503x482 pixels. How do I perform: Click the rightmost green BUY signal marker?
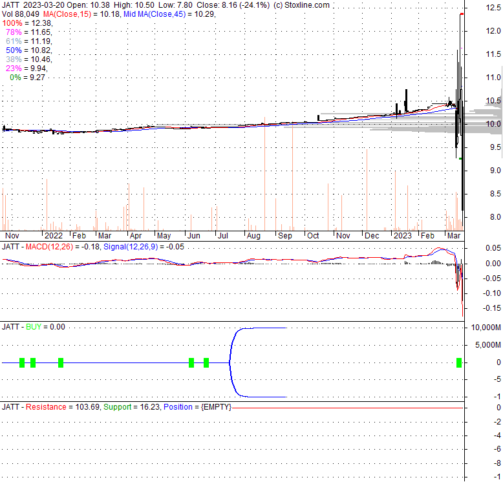pyautogui.click(x=460, y=362)
